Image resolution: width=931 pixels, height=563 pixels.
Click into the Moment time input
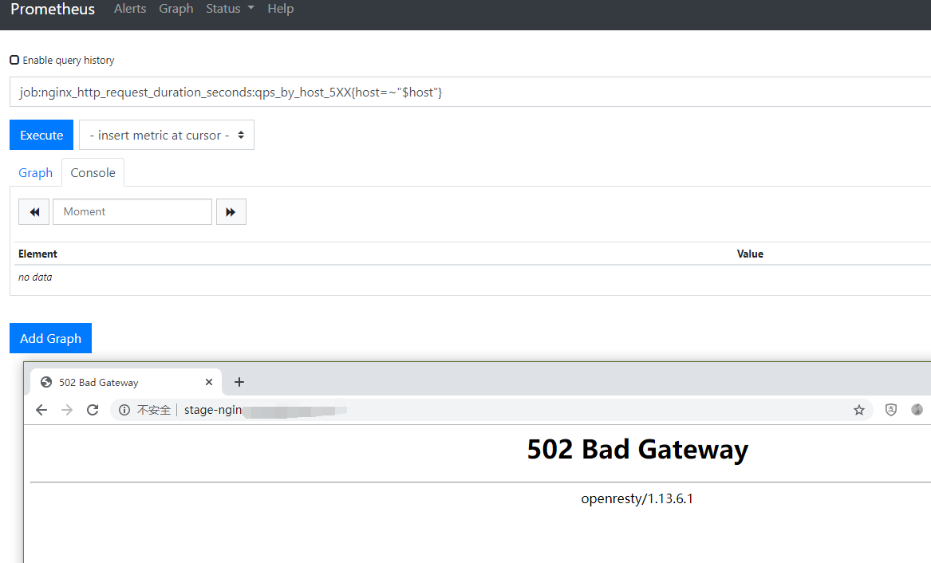(x=132, y=212)
